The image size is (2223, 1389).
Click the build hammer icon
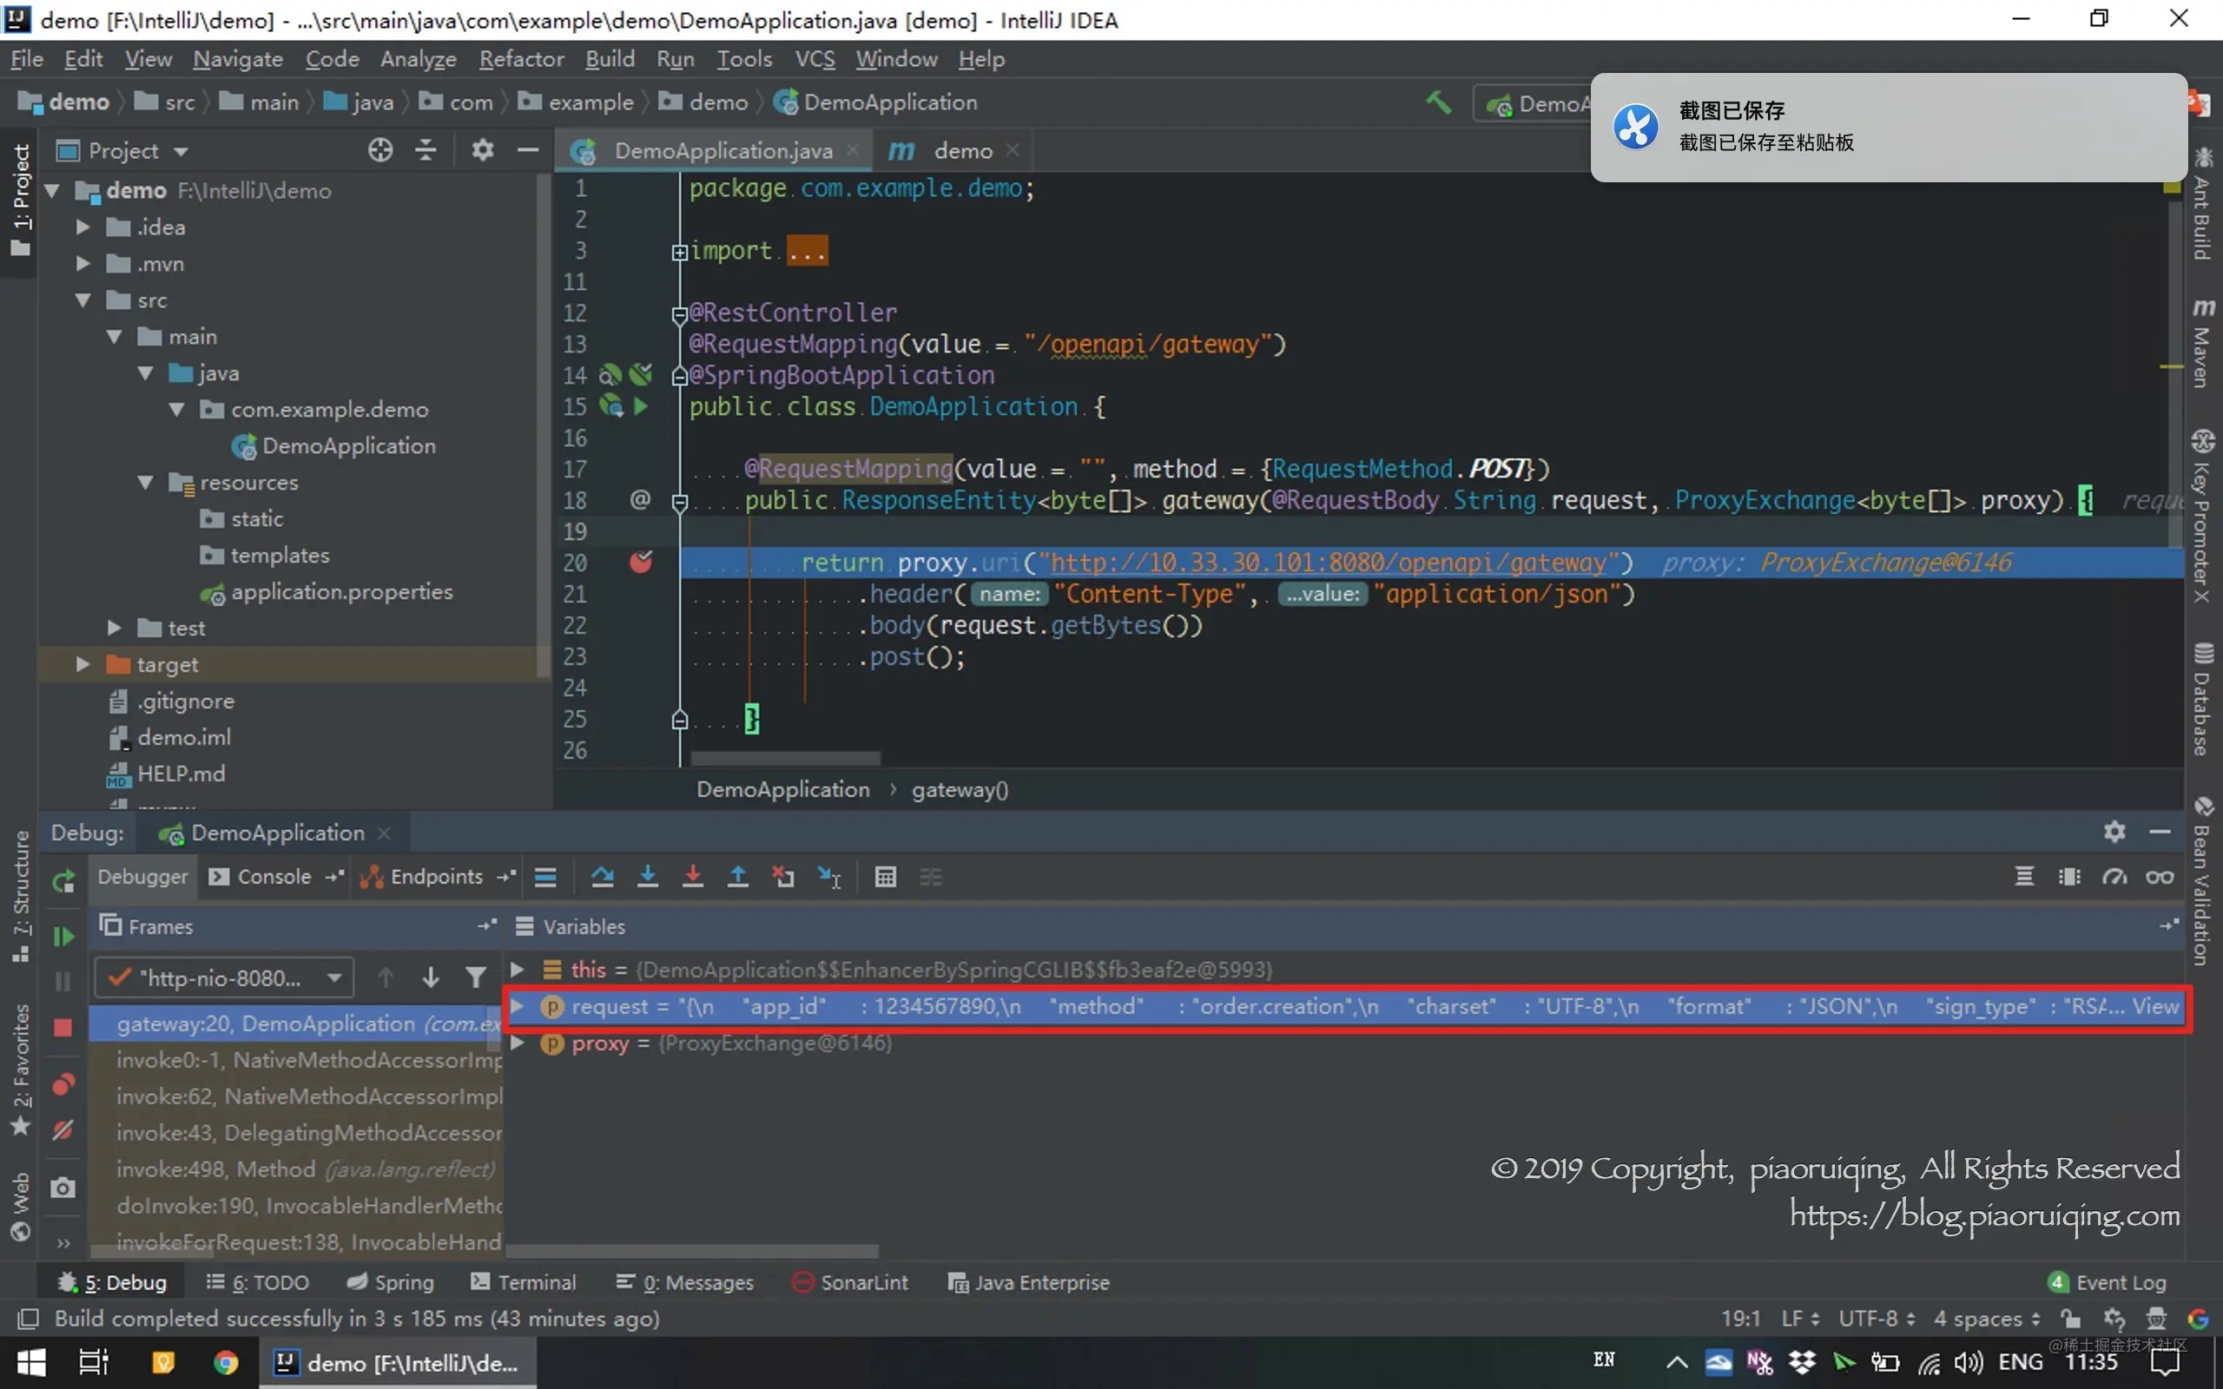coord(1439,102)
